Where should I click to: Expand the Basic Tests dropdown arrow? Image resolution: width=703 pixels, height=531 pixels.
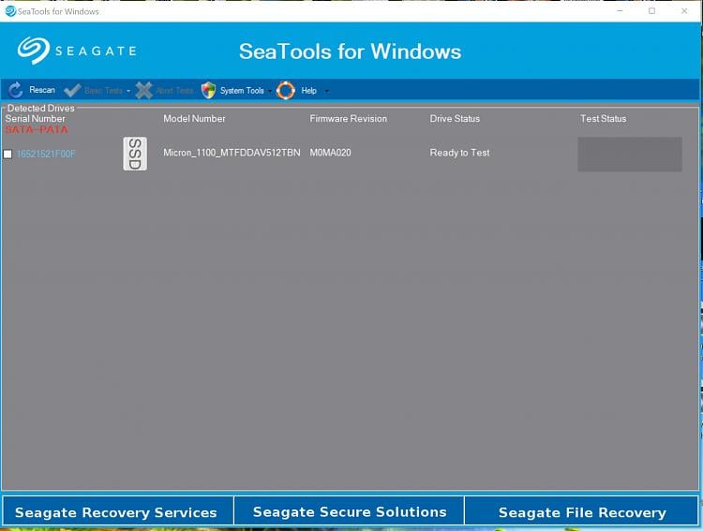[x=128, y=91]
